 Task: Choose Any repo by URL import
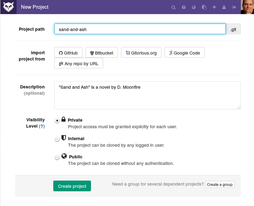(x=79, y=63)
